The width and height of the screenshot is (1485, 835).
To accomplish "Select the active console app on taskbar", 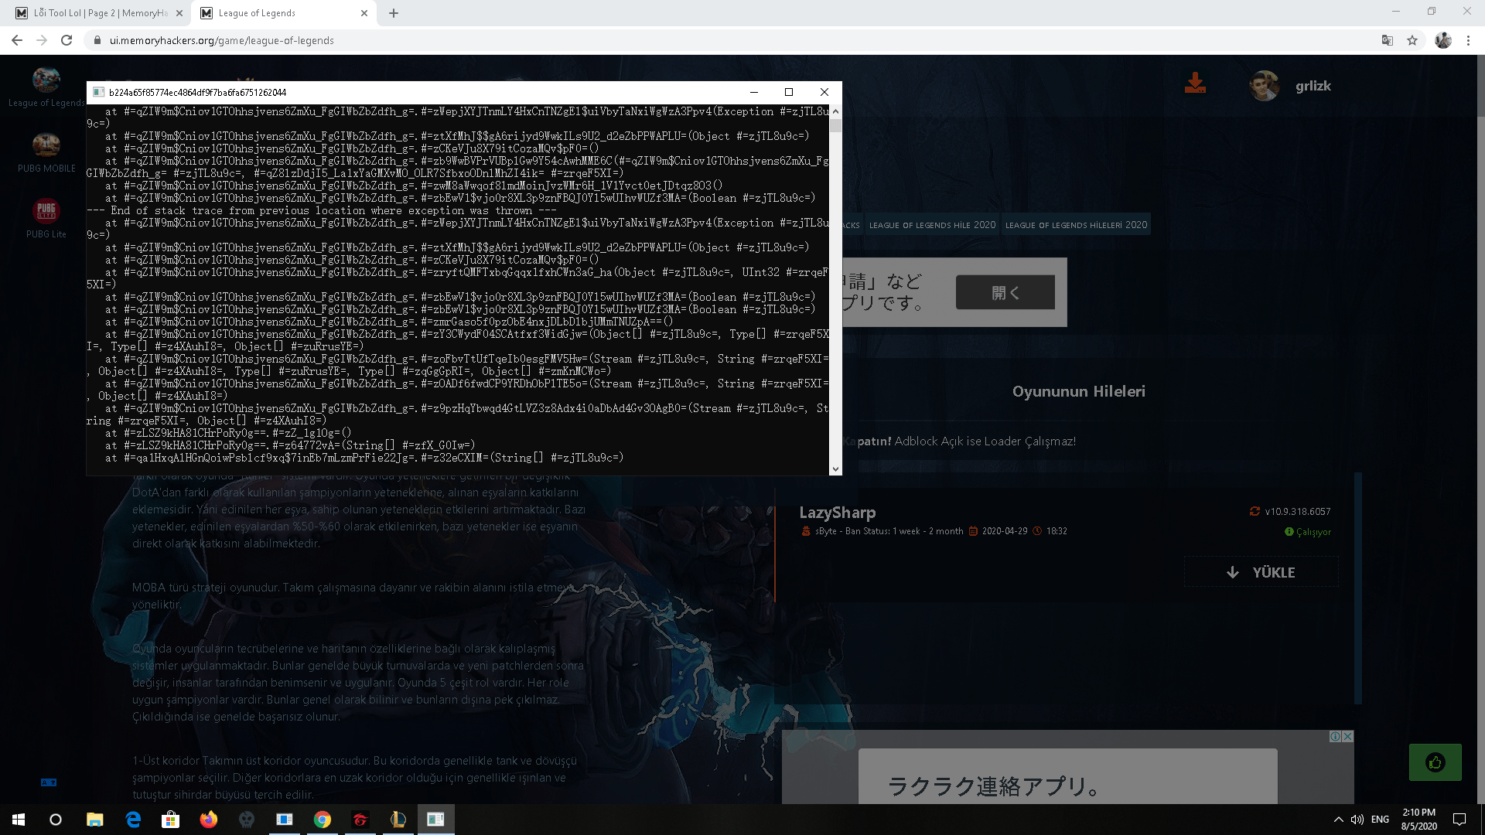I will pyautogui.click(x=436, y=820).
